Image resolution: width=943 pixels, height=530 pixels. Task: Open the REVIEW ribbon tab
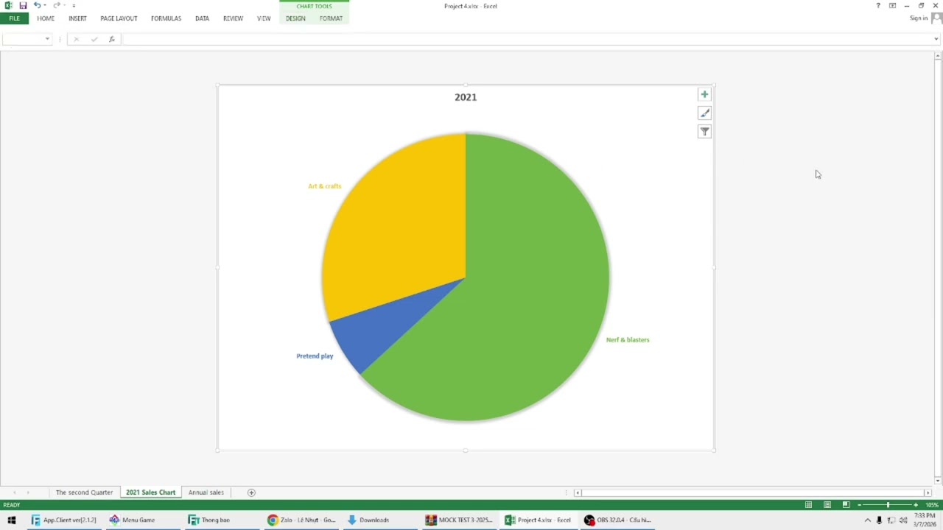tap(233, 18)
